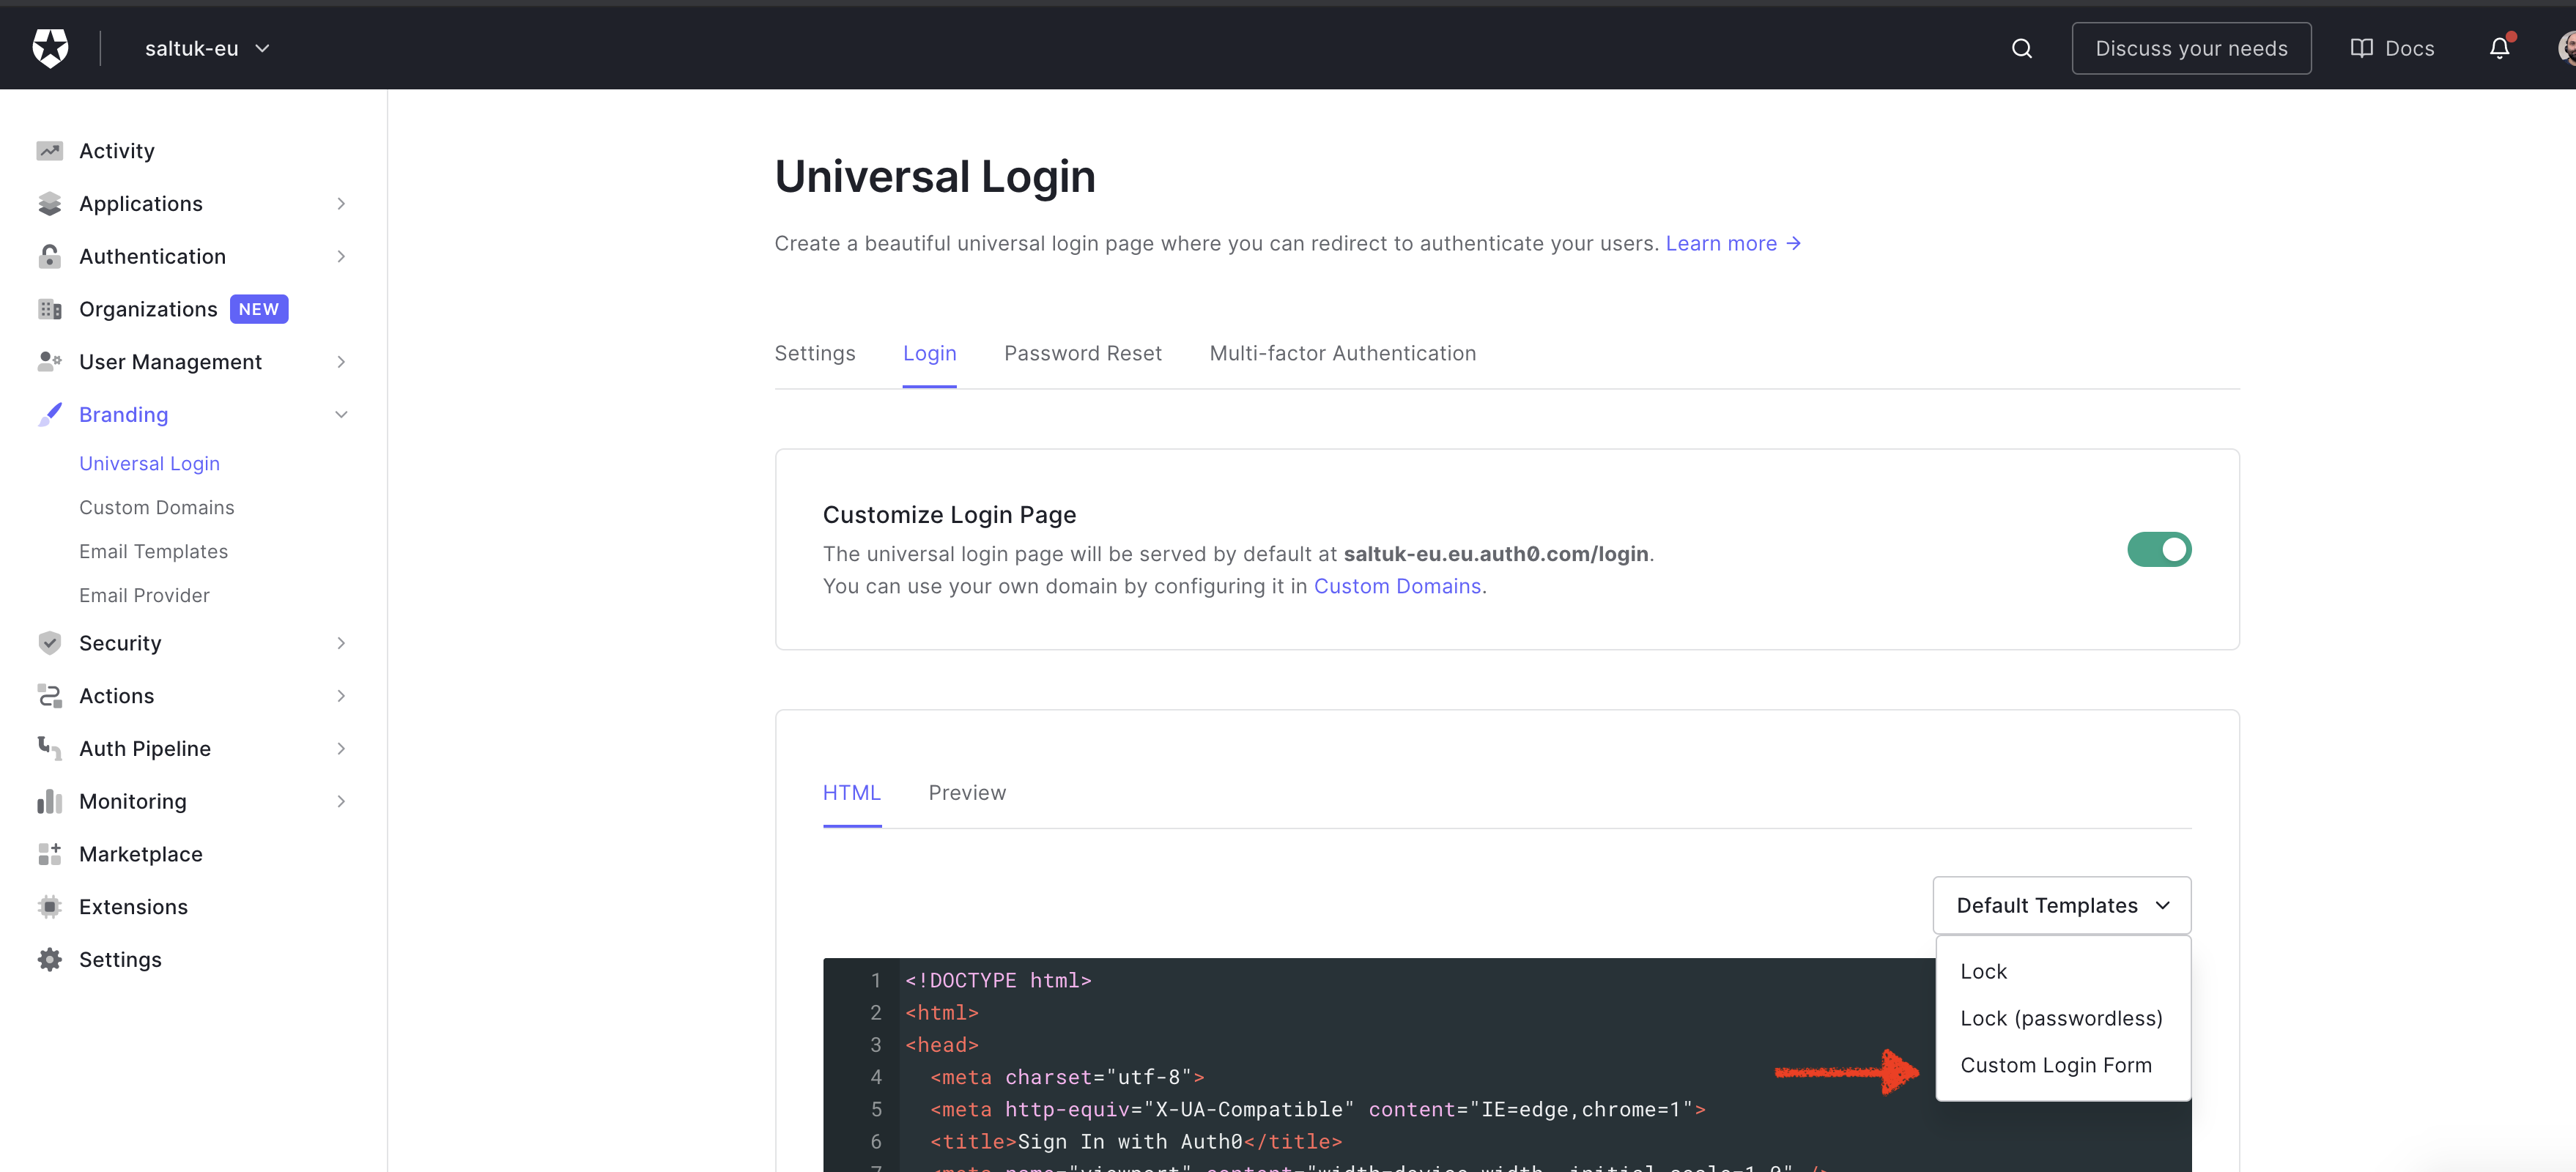
Task: Click line number 3 in the gutter
Action: 876,1045
